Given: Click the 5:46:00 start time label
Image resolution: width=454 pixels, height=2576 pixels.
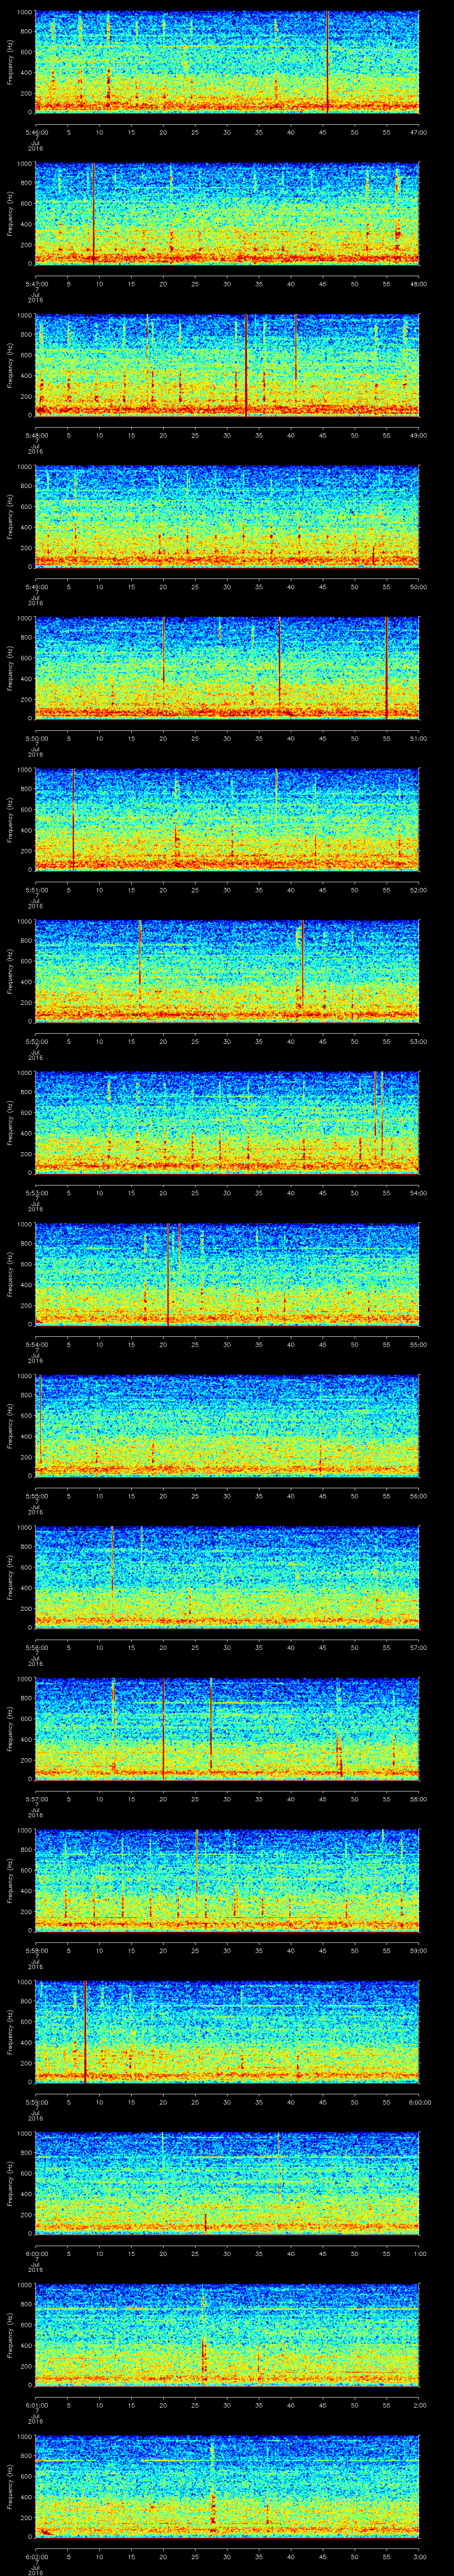Looking at the screenshot, I should [x=35, y=132].
